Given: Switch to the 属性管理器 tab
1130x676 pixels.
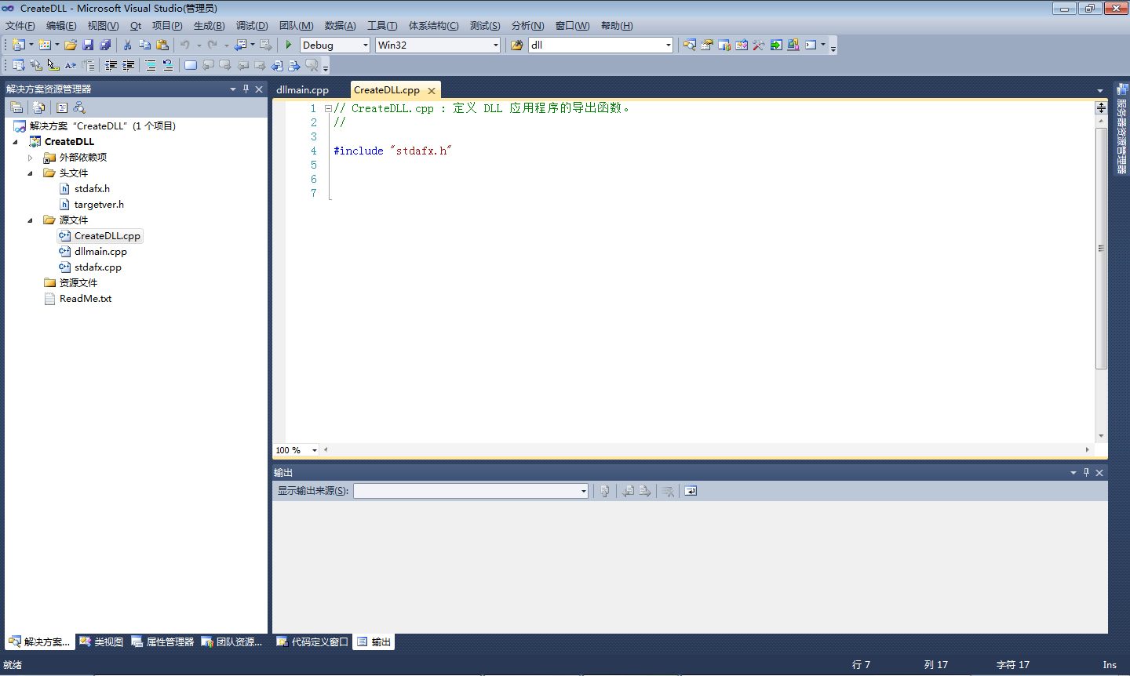Looking at the screenshot, I should coord(162,641).
